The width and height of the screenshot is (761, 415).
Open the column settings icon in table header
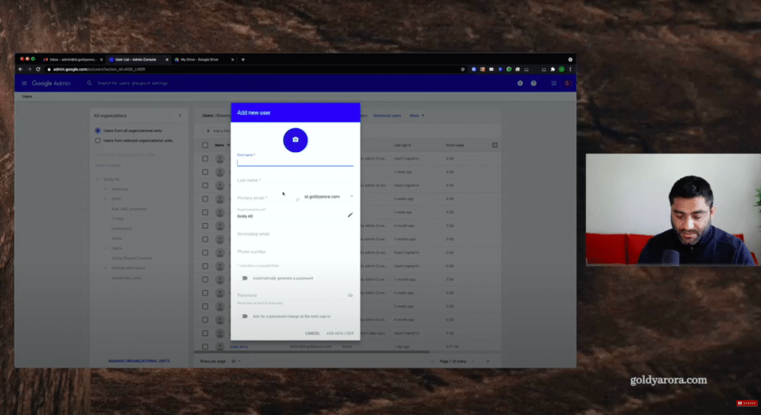494,145
